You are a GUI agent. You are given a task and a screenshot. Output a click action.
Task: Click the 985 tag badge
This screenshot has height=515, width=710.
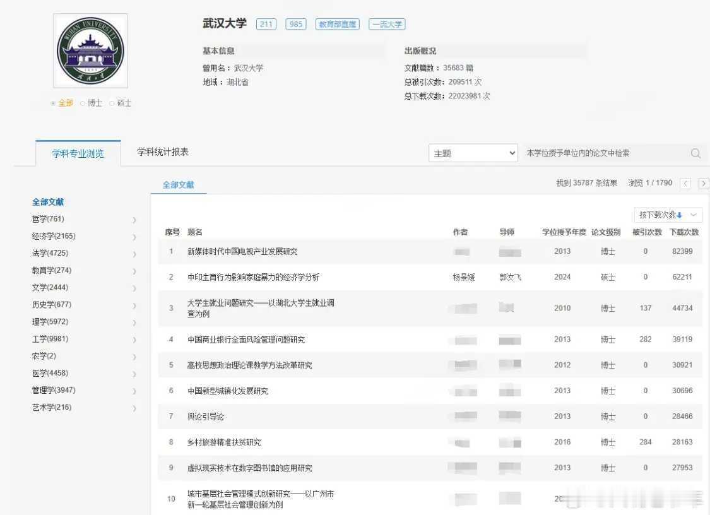click(x=296, y=24)
